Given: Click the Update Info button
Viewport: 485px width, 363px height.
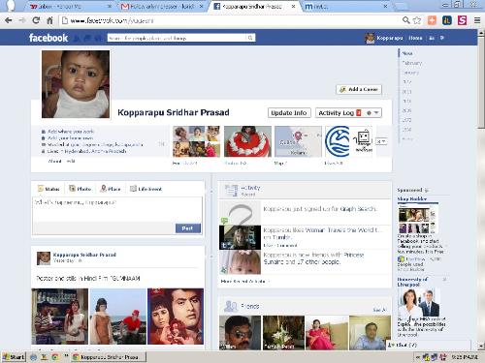Looking at the screenshot, I should tap(289, 112).
